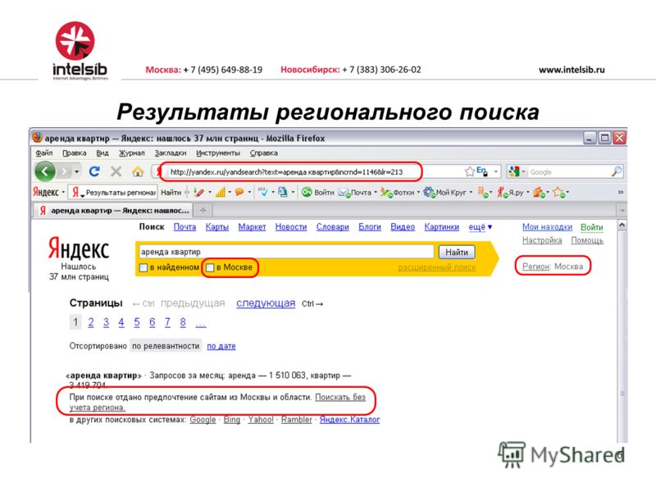Viewport: 656px width, 492px height.
Task: Enable the в Москве checkbox
Action: [x=210, y=268]
